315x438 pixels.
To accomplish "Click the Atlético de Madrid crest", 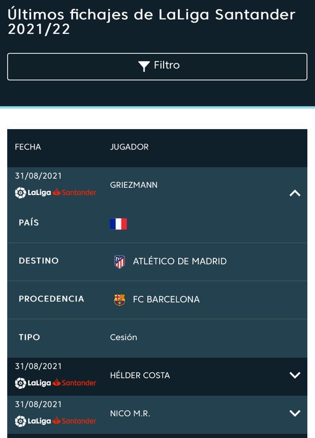I will (120, 261).
